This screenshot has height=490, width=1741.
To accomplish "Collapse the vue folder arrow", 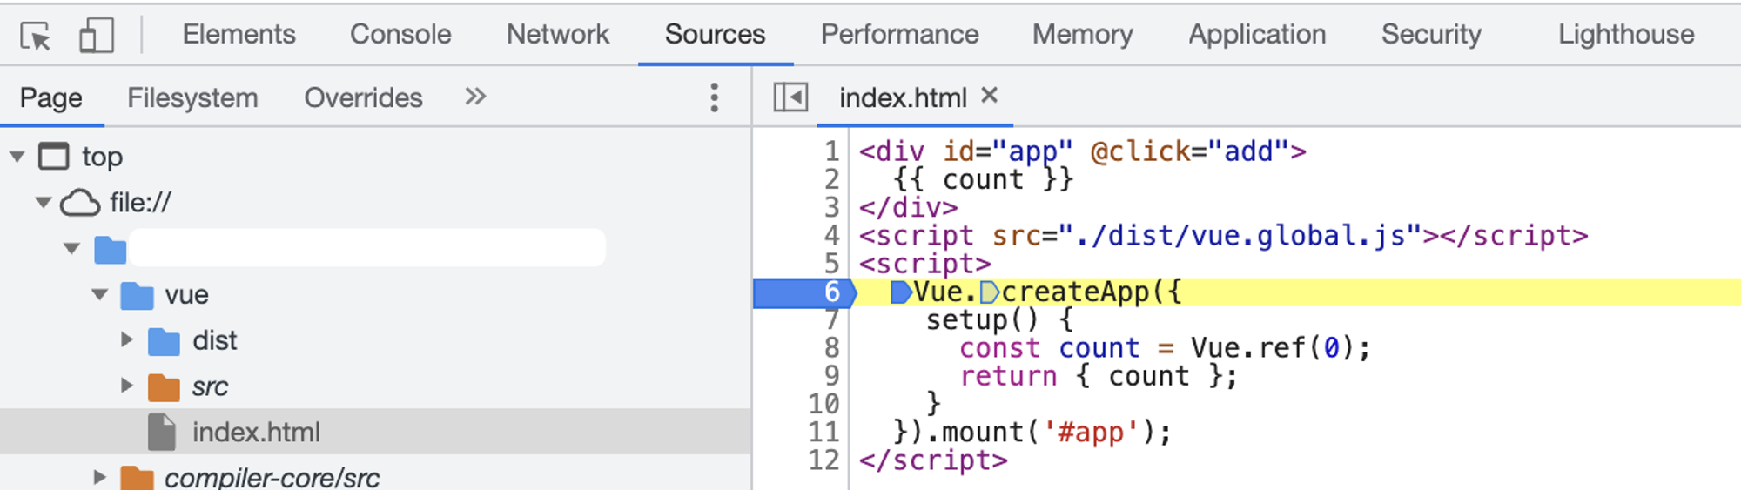I will pyautogui.click(x=100, y=295).
